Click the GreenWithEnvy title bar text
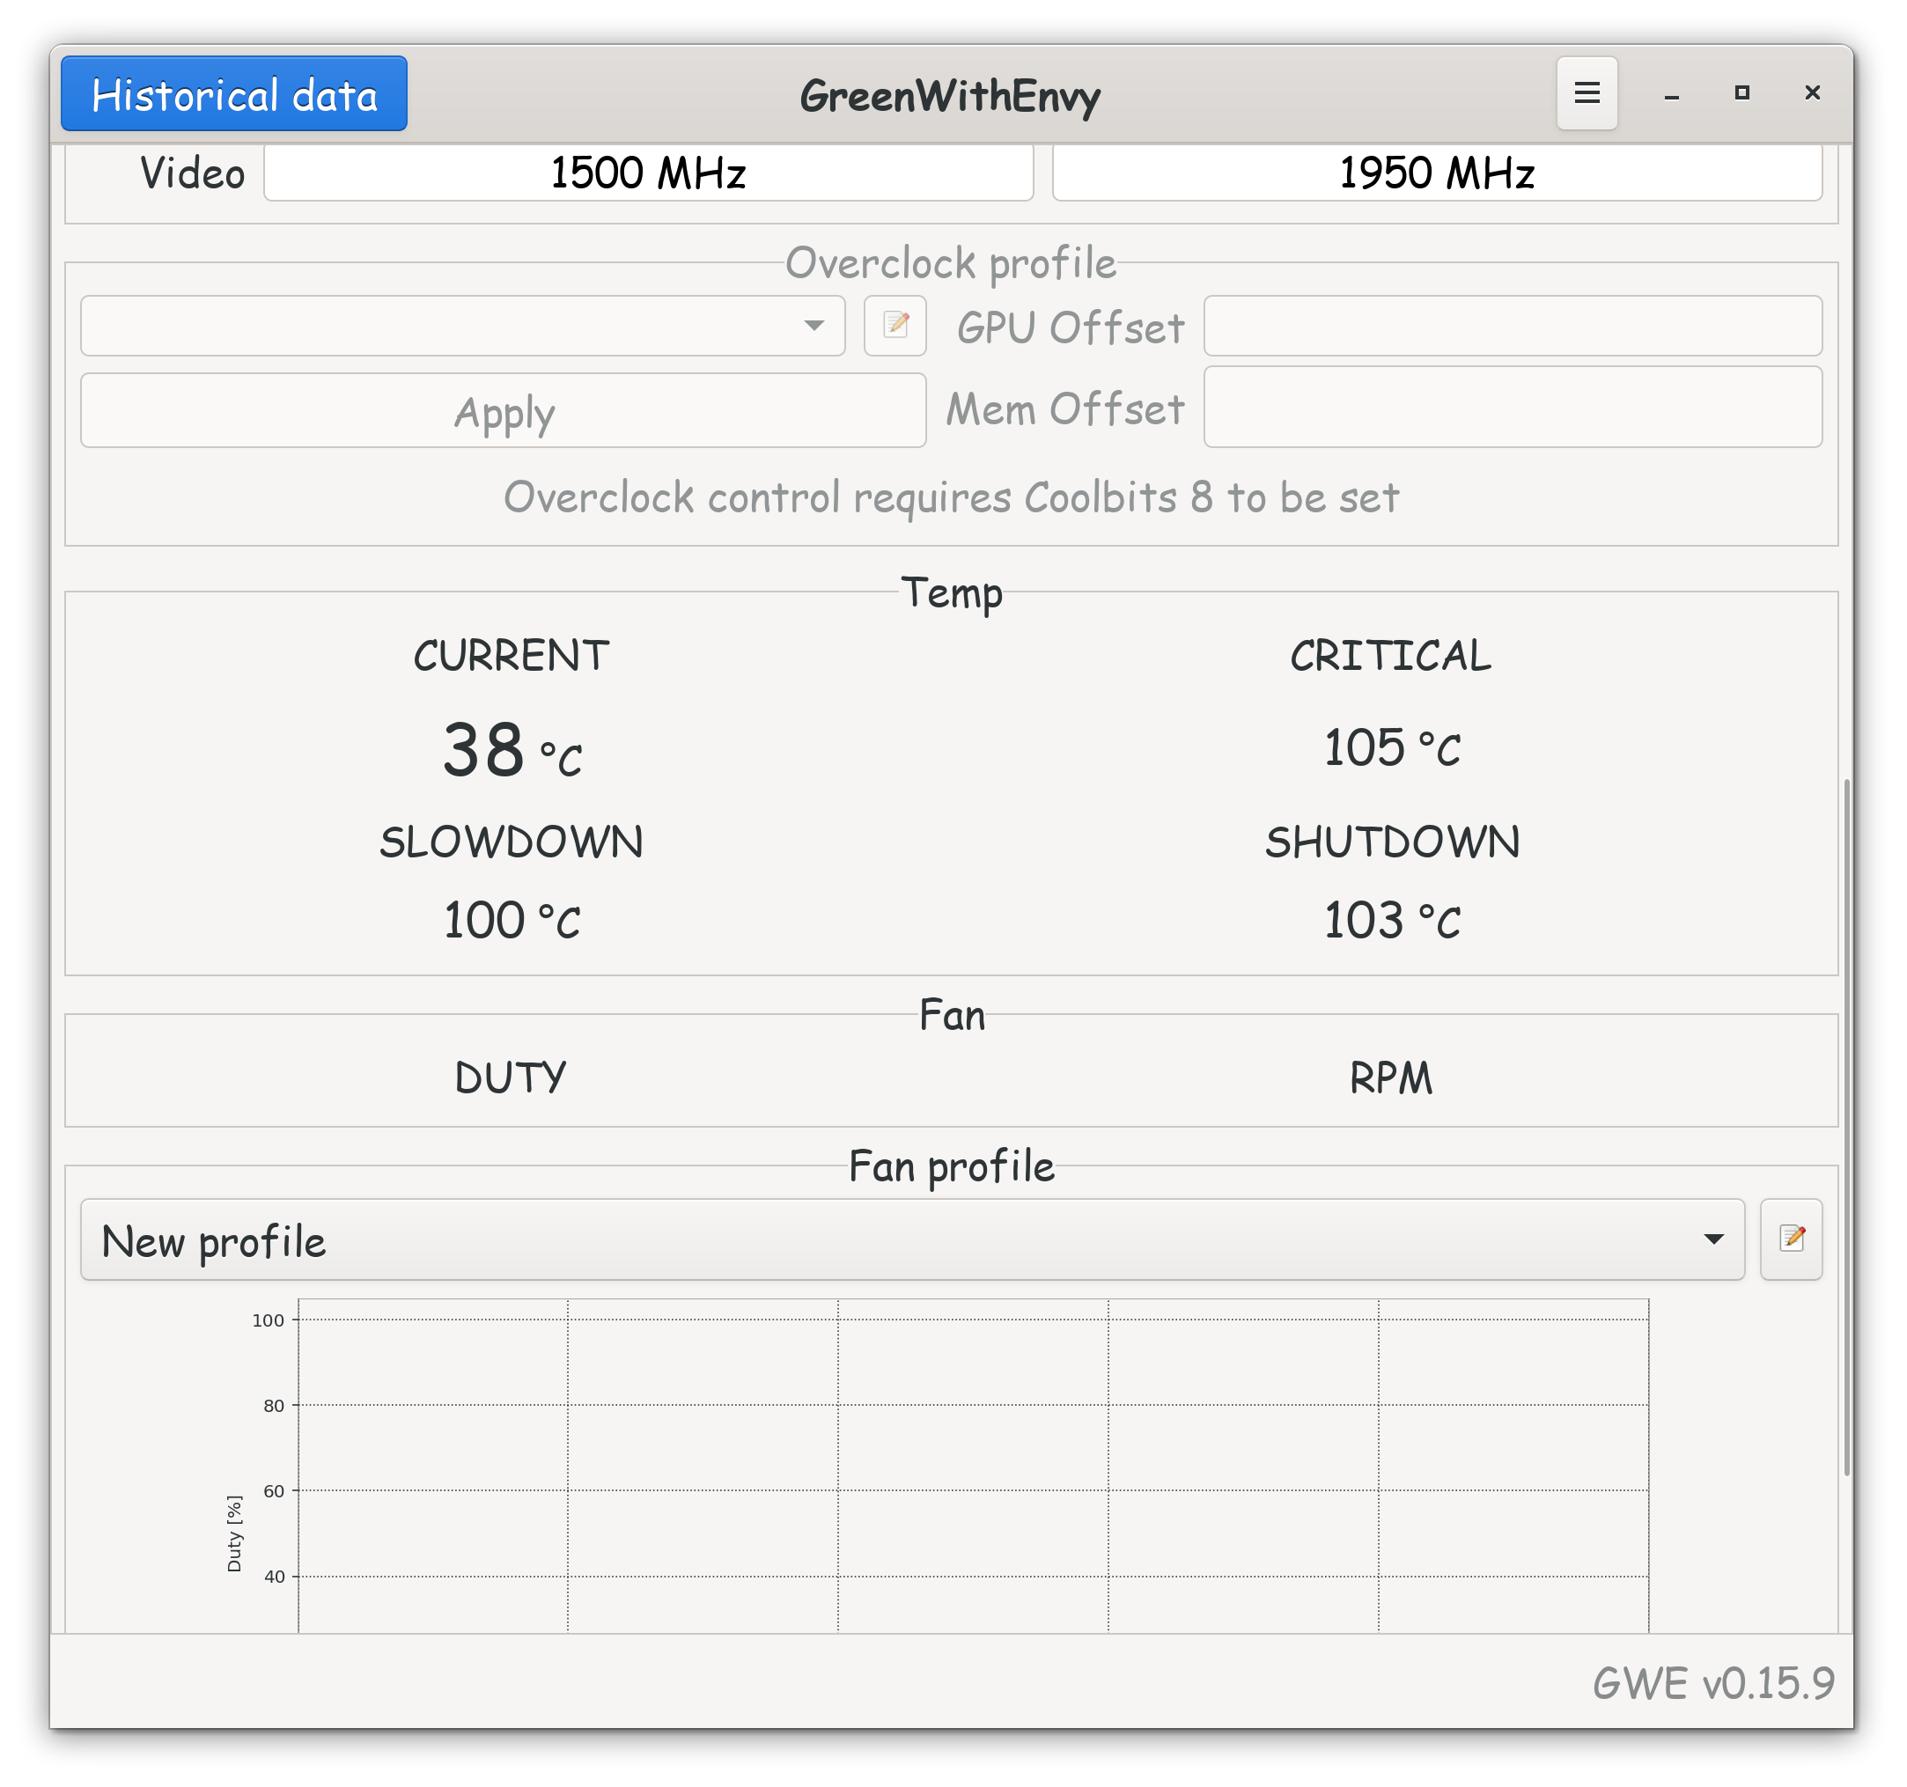 (x=950, y=95)
